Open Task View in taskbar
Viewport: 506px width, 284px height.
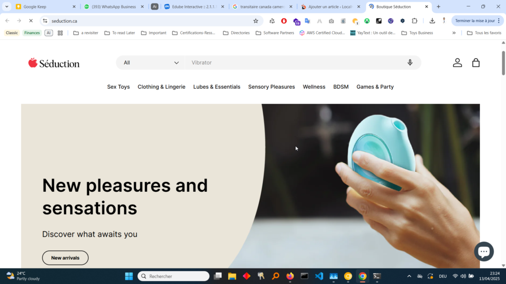[x=218, y=276]
